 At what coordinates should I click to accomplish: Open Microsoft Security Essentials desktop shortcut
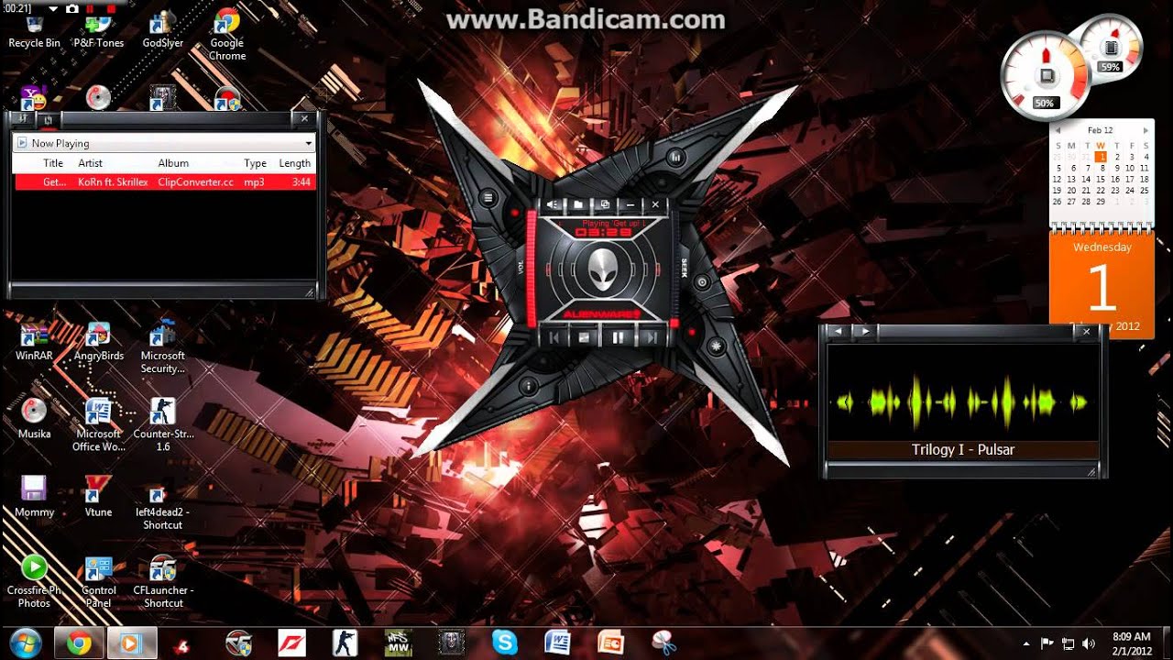click(x=162, y=347)
